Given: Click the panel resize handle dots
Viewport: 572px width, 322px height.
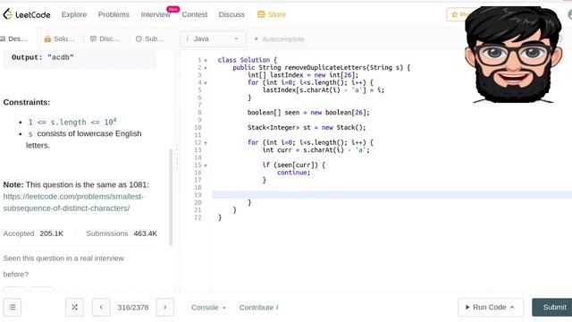Looking at the screenshot, I should tap(177, 157).
